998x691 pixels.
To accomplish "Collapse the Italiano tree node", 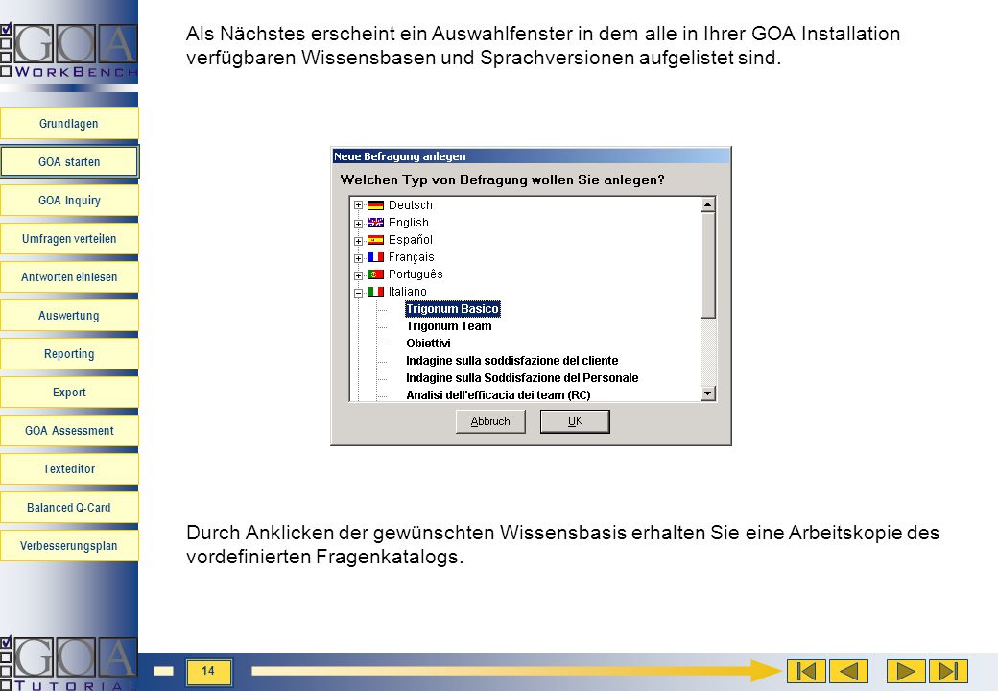I will [358, 293].
